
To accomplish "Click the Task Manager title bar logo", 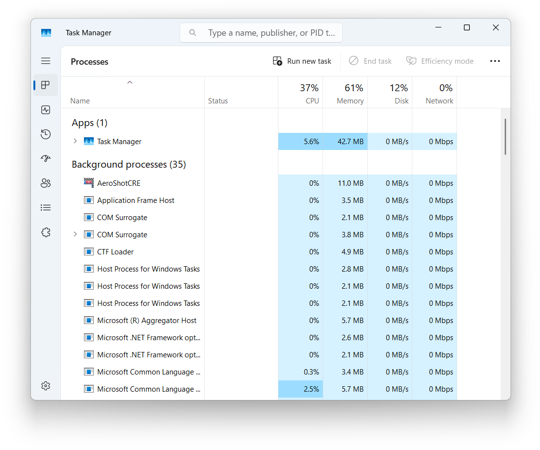I will 46,33.
